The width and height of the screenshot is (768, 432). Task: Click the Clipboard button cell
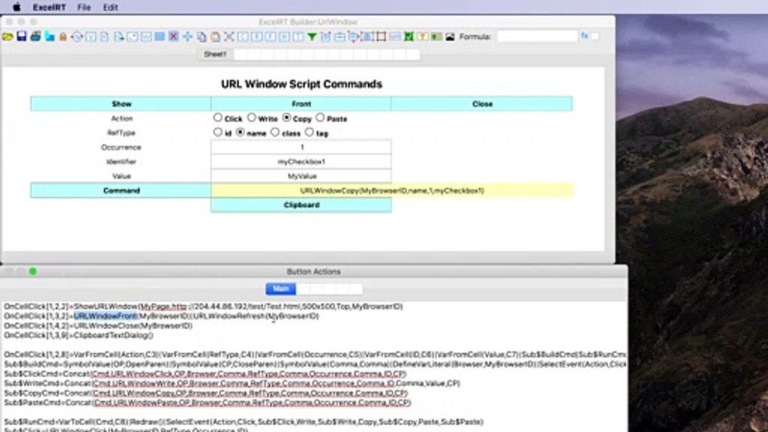point(301,205)
